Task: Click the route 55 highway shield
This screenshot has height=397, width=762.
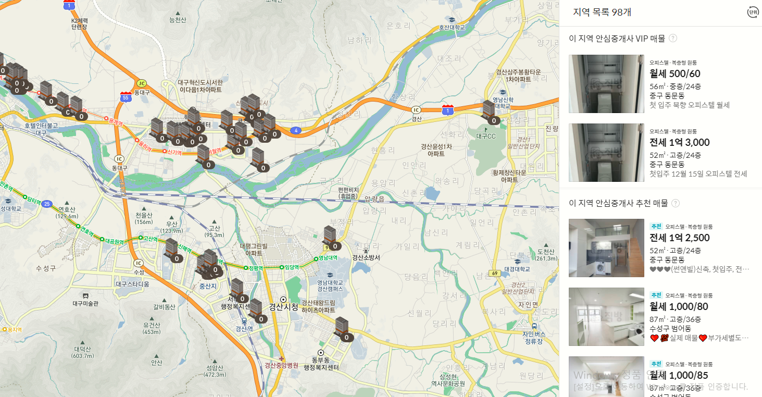Action: 125,96
